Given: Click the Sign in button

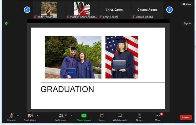Looking at the screenshot, I should coord(187,23).
